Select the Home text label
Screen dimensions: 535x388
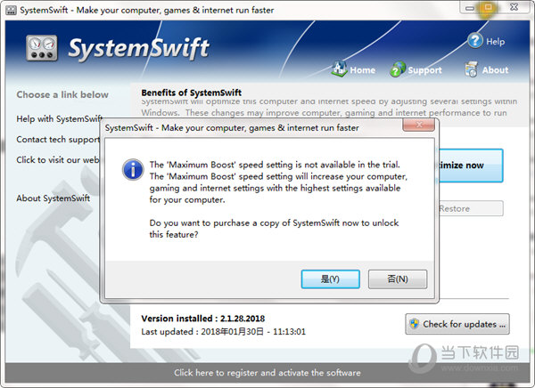click(x=362, y=70)
